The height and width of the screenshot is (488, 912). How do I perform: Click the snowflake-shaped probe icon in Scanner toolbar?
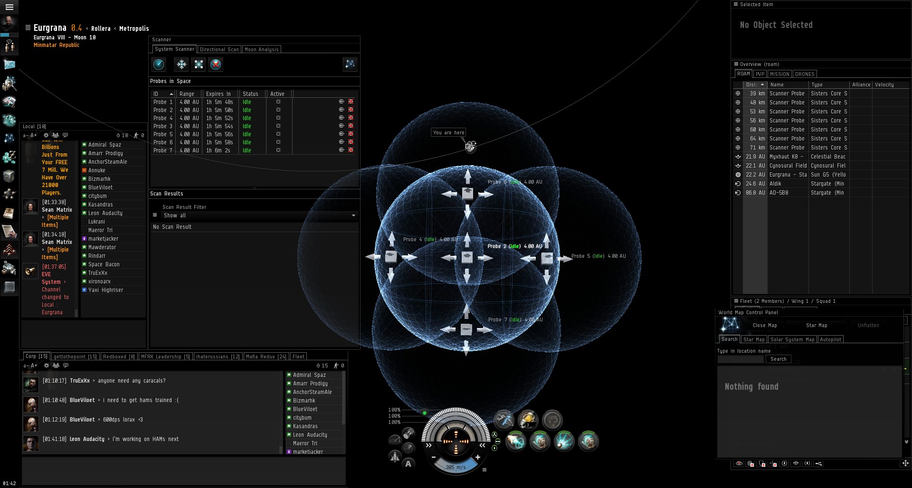tap(181, 64)
